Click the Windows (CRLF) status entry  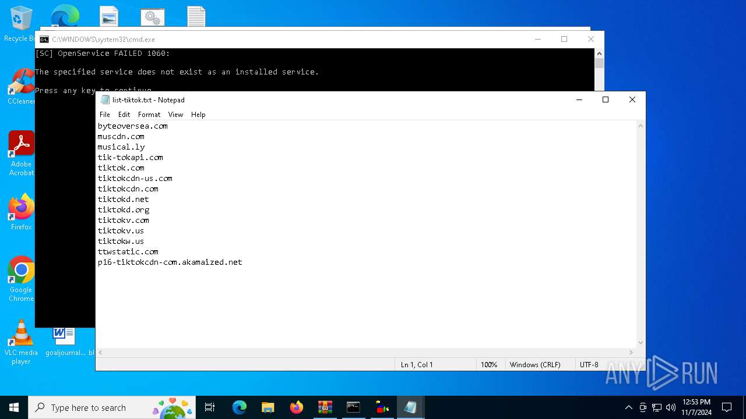[x=535, y=365]
